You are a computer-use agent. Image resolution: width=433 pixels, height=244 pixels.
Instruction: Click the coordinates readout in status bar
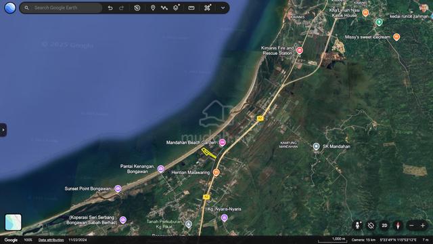398,240
